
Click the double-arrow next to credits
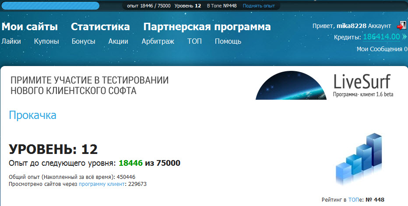point(404,37)
